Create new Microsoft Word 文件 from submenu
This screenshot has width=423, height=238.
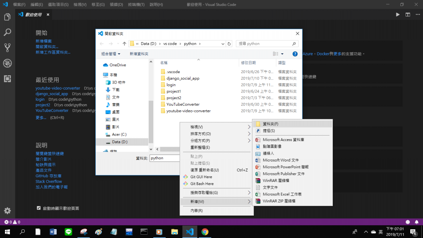[x=292, y=160]
